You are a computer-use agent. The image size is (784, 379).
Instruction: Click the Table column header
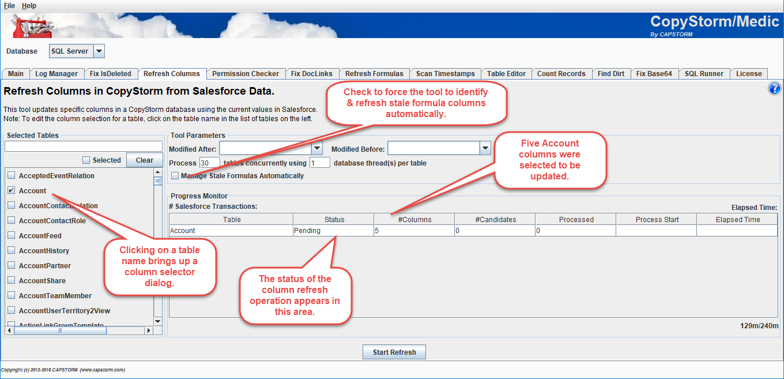[231, 220]
